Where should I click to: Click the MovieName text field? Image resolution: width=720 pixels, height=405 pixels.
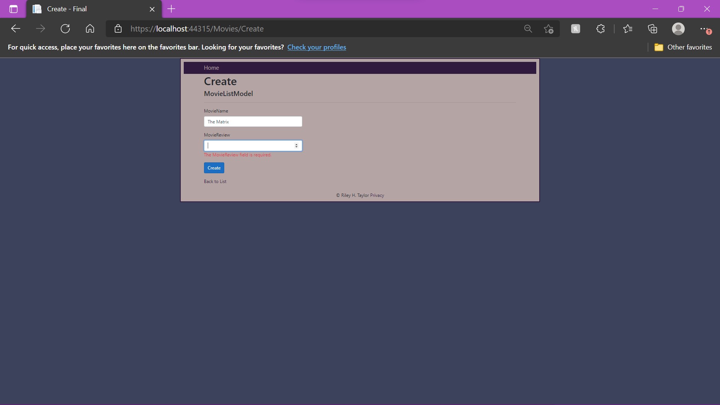(x=253, y=121)
